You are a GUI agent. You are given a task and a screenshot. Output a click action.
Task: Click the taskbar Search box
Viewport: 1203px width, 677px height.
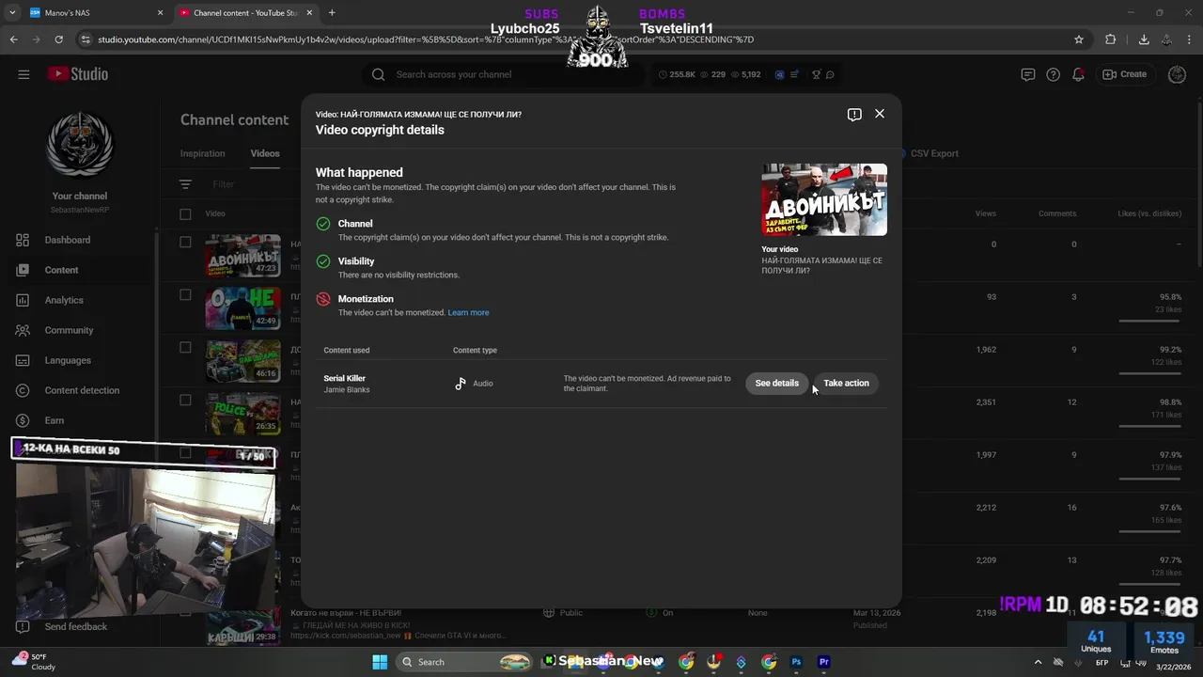pos(464,662)
